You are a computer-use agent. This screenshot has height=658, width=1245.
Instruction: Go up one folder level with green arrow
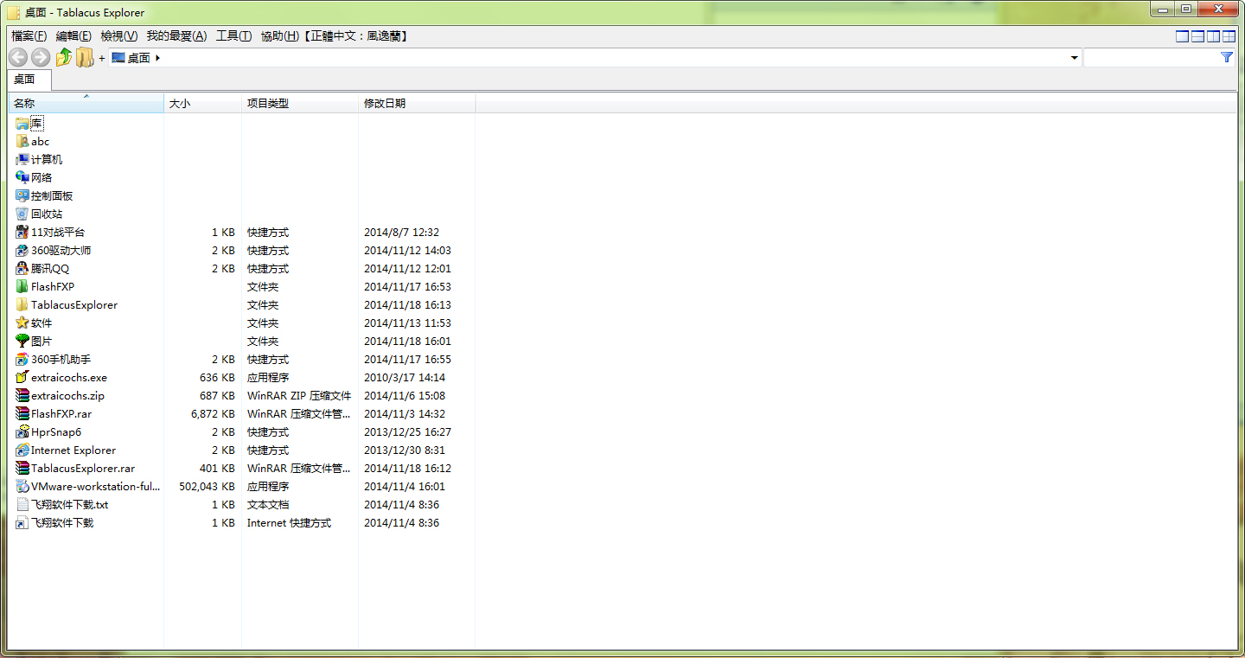point(63,57)
